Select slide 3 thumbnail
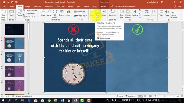 click(15, 58)
